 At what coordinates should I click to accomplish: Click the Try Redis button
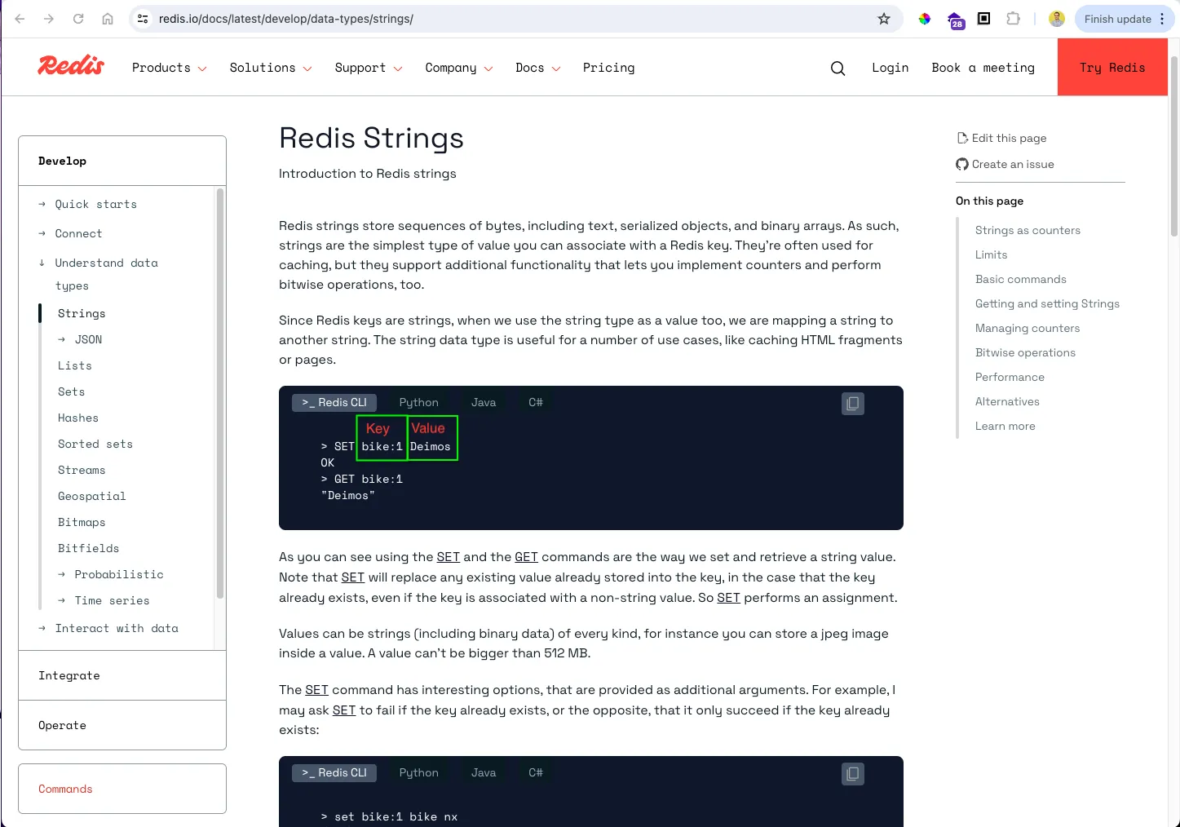[1112, 68]
